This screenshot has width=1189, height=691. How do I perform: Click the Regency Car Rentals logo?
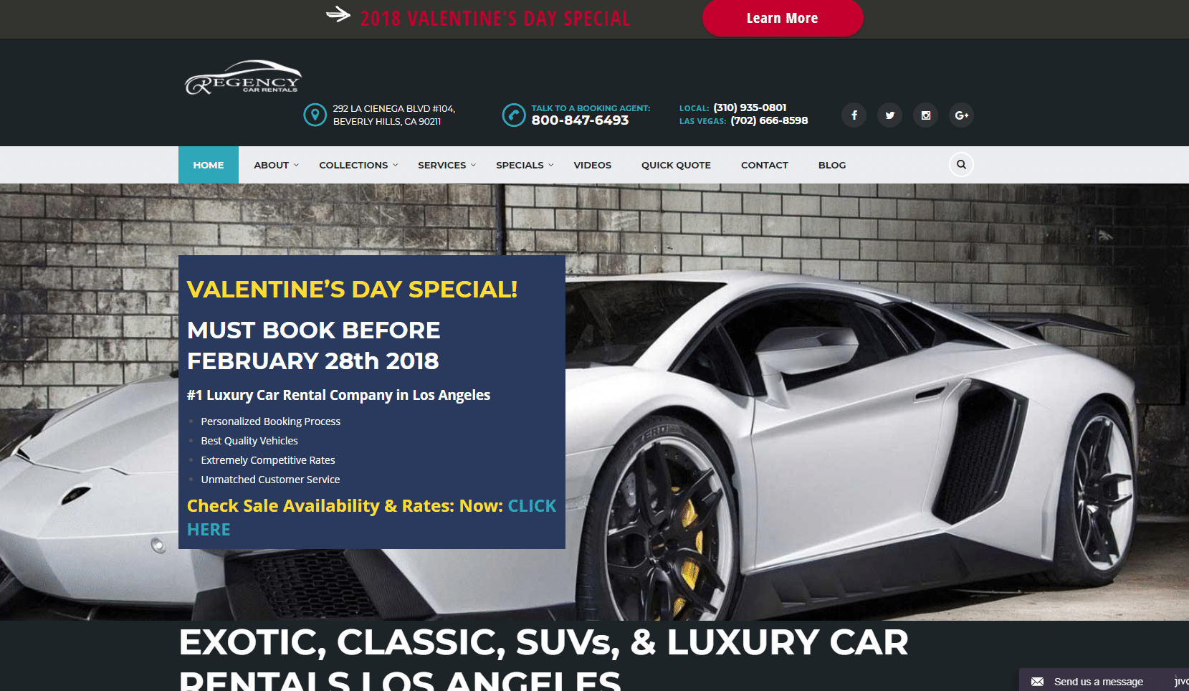click(x=243, y=77)
